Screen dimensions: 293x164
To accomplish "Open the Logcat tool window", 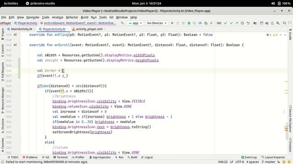I will tap(147, 157).
